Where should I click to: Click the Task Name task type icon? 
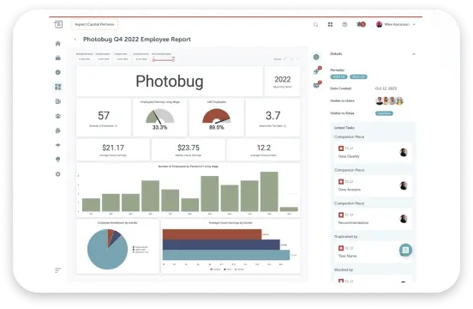(x=341, y=248)
